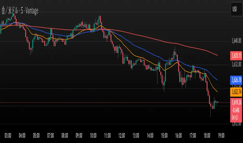Click the 13:00 time axis label

[136, 135]
